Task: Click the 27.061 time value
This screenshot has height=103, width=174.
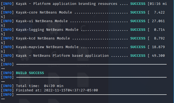Action: point(158,21)
